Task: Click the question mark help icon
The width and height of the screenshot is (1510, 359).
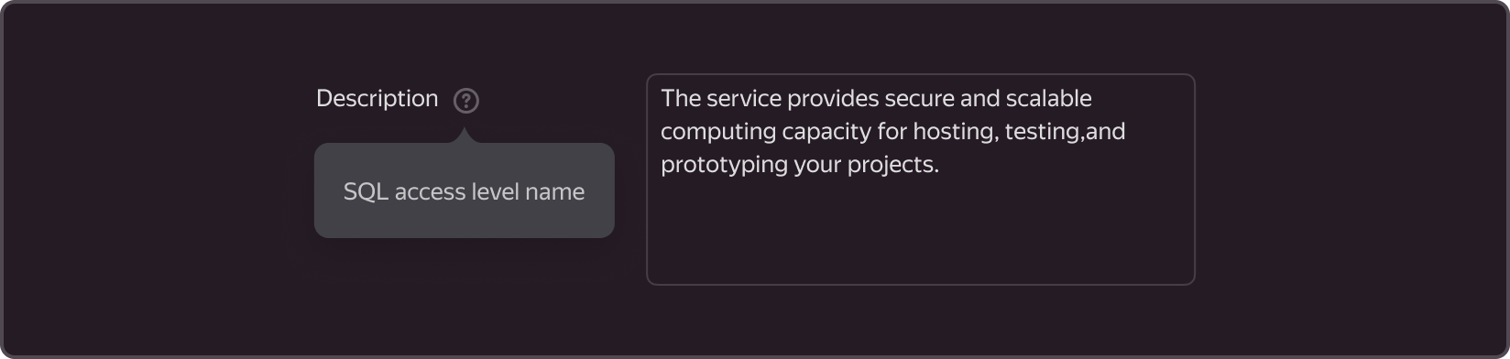Action: point(466,100)
